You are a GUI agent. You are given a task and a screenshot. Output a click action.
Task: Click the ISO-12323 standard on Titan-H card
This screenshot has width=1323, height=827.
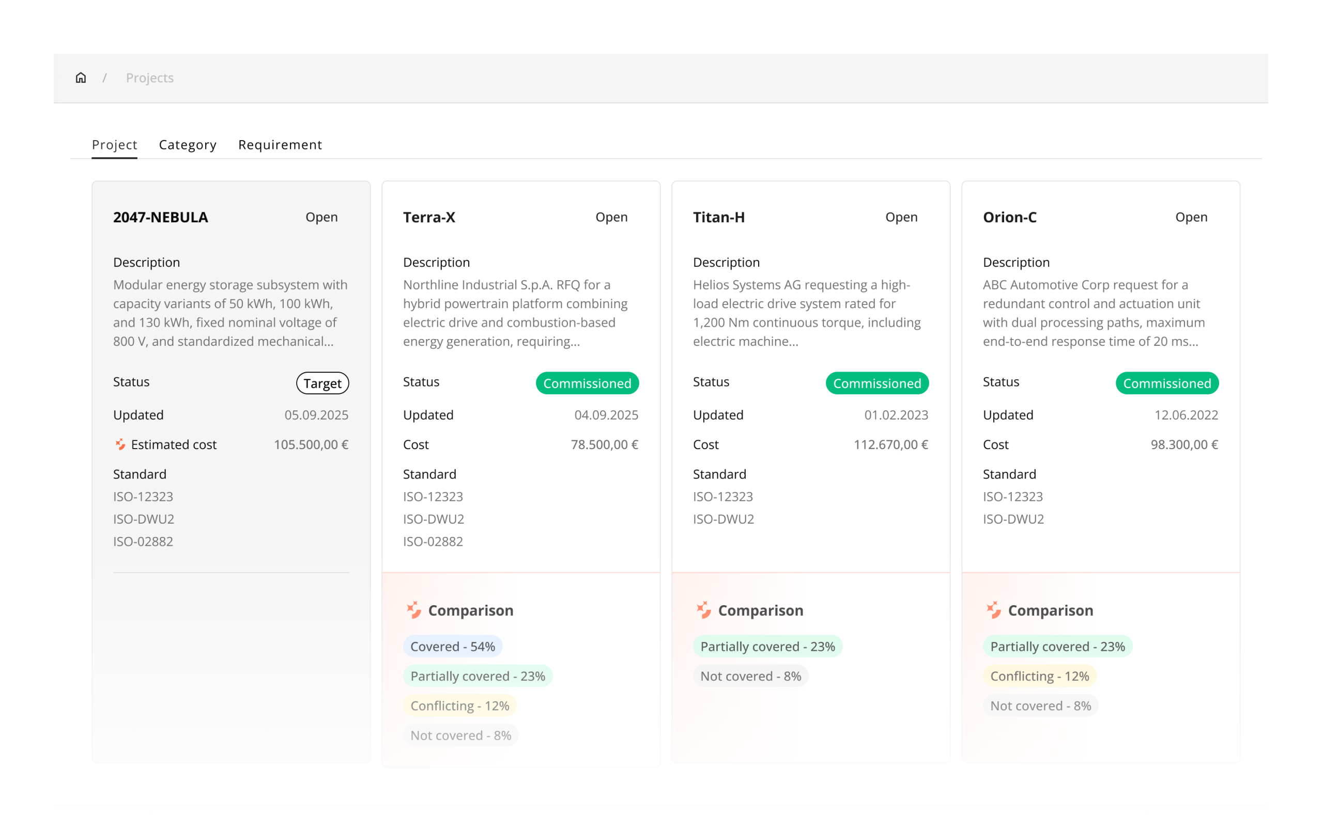click(x=722, y=497)
